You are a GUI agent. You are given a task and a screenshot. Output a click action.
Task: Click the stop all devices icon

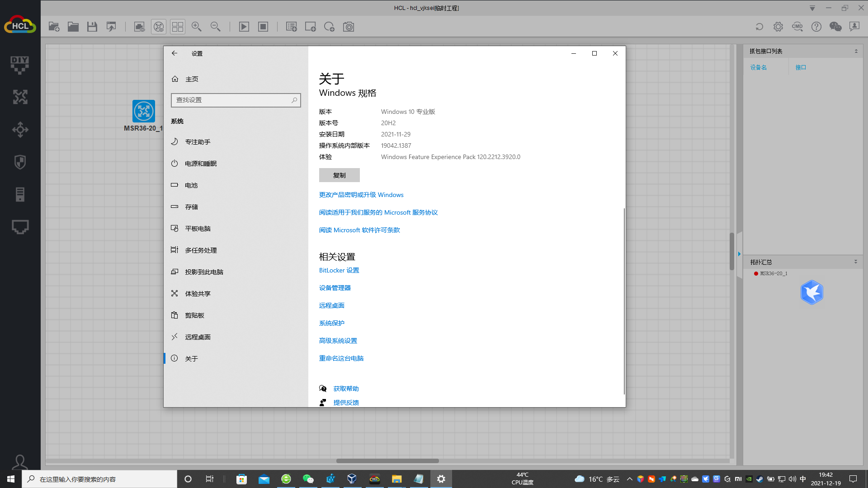pyautogui.click(x=263, y=27)
